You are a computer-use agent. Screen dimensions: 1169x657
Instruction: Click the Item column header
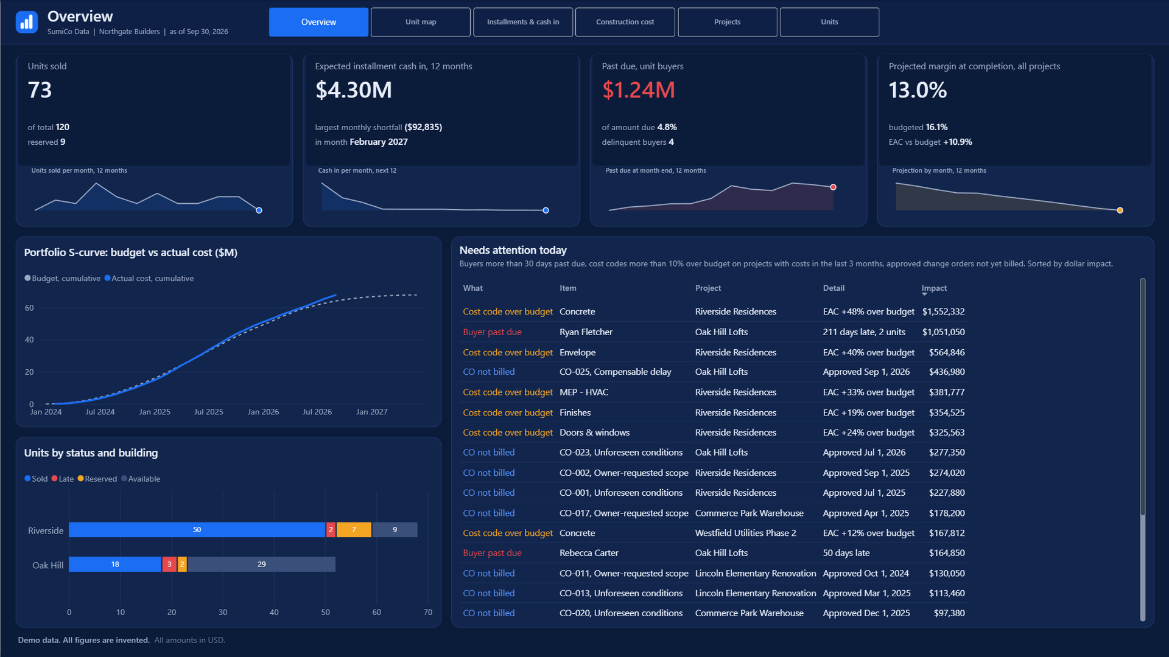pyautogui.click(x=568, y=288)
